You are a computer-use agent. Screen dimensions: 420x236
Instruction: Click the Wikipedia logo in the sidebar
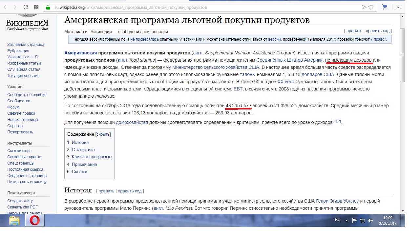coord(28,22)
